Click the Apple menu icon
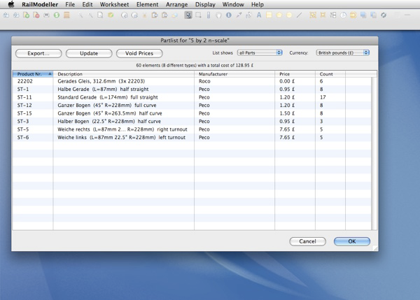420x300 pixels. coord(10,4)
